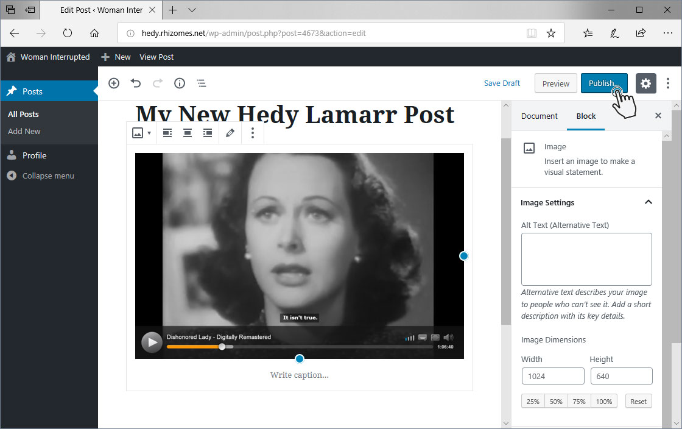Align the image left
Image resolution: width=682 pixels, height=429 pixels.
(167, 133)
